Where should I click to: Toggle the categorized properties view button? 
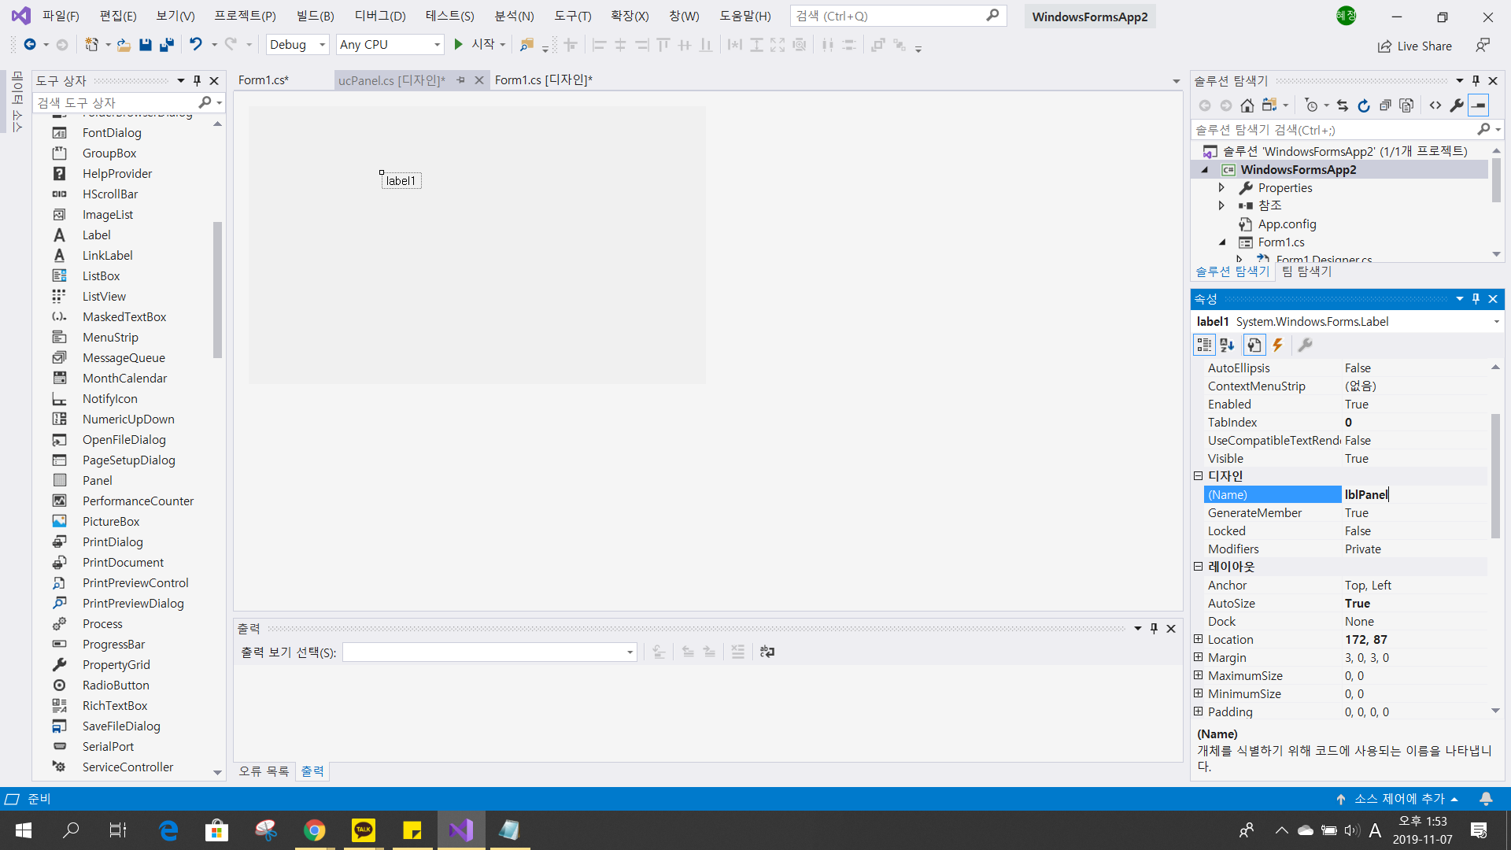(x=1204, y=345)
